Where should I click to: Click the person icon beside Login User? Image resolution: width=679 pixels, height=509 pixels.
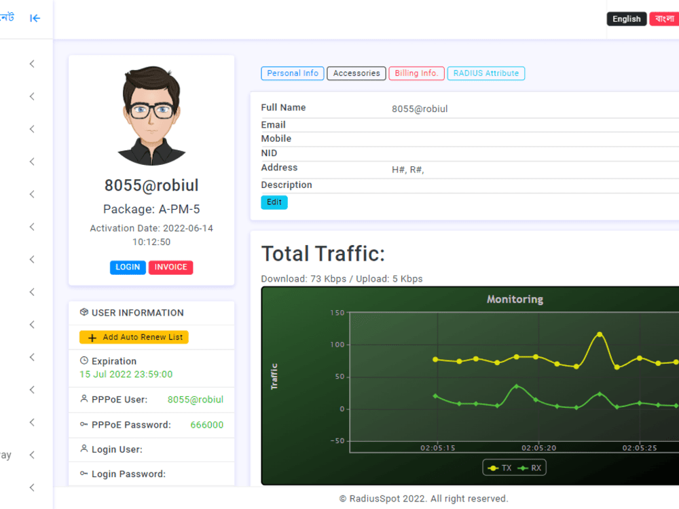tap(84, 449)
